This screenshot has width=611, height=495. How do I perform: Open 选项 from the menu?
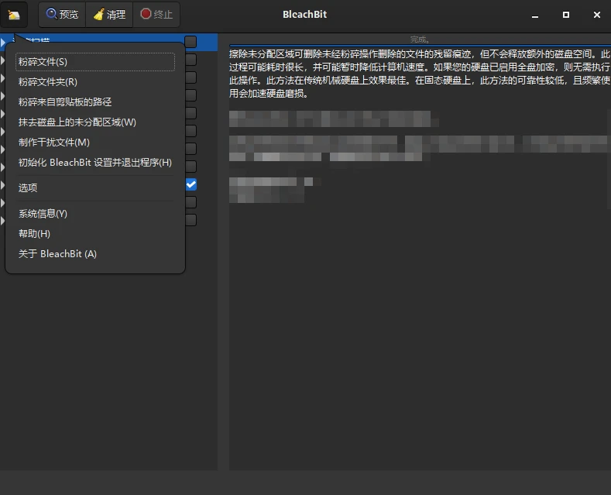94,188
